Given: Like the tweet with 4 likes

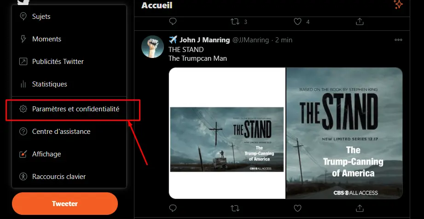Looking at the screenshot, I should (297, 22).
